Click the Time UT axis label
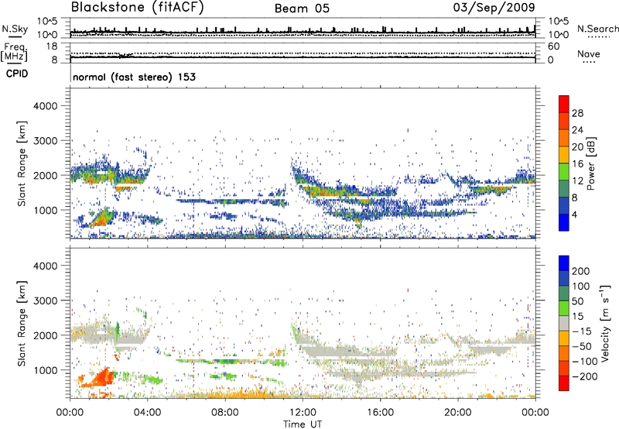 [303, 424]
